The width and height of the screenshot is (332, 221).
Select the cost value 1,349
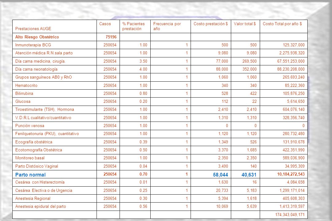click(223, 142)
